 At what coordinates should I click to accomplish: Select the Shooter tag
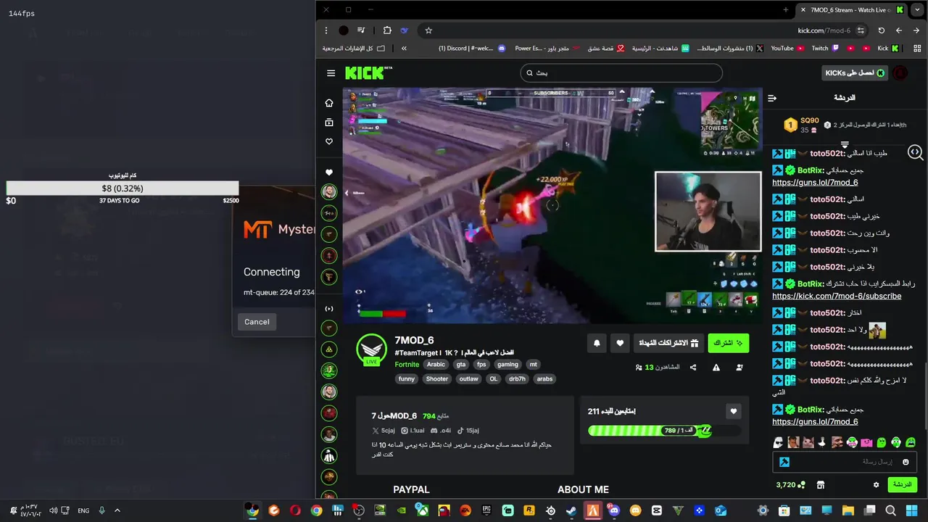(437, 379)
